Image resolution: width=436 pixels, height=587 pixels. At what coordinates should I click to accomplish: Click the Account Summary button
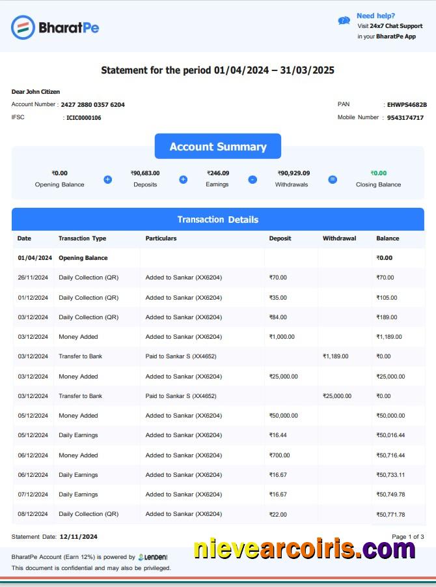[x=218, y=147]
